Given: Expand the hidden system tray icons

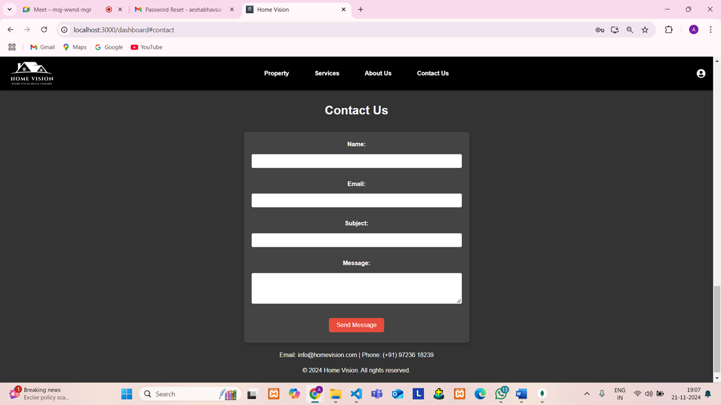Looking at the screenshot, I should (x=586, y=394).
